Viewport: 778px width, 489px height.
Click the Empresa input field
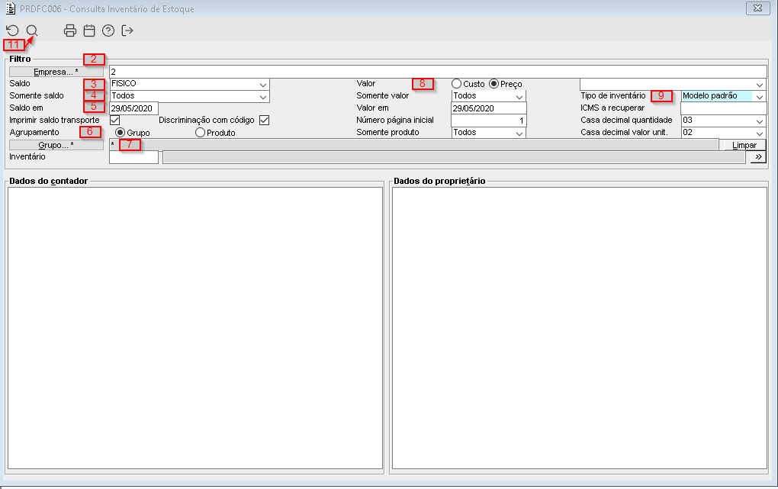[438, 72]
